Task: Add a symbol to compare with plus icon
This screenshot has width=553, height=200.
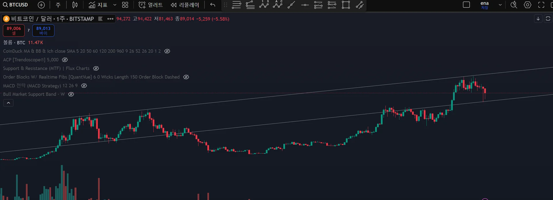Action: coord(41,5)
